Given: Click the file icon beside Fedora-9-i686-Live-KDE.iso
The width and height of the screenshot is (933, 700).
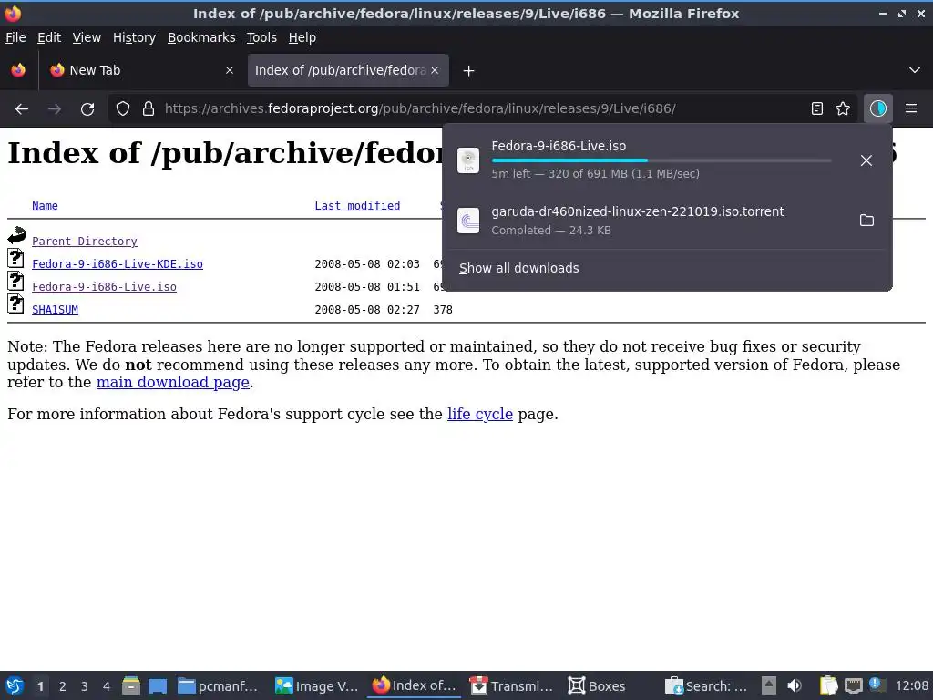Looking at the screenshot, I should (15, 258).
